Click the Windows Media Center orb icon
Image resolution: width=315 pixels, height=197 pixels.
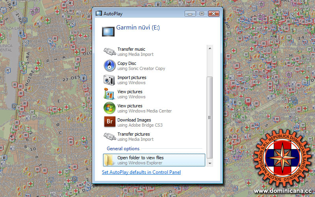[x=109, y=108]
